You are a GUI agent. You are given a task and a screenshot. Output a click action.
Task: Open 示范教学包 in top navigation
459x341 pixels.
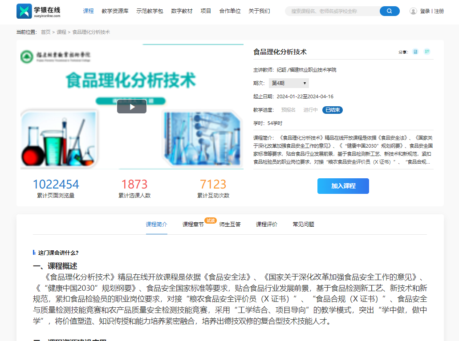(x=150, y=11)
